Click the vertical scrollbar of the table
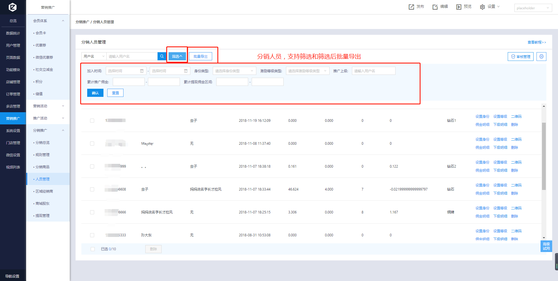The width and height of the screenshot is (558, 281). click(x=543, y=156)
